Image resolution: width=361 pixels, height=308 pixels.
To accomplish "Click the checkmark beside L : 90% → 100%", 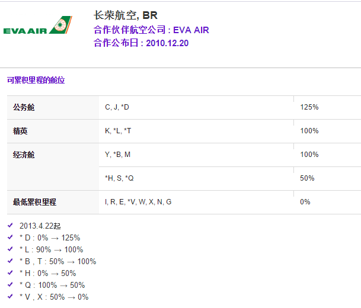I will click(x=10, y=249).
